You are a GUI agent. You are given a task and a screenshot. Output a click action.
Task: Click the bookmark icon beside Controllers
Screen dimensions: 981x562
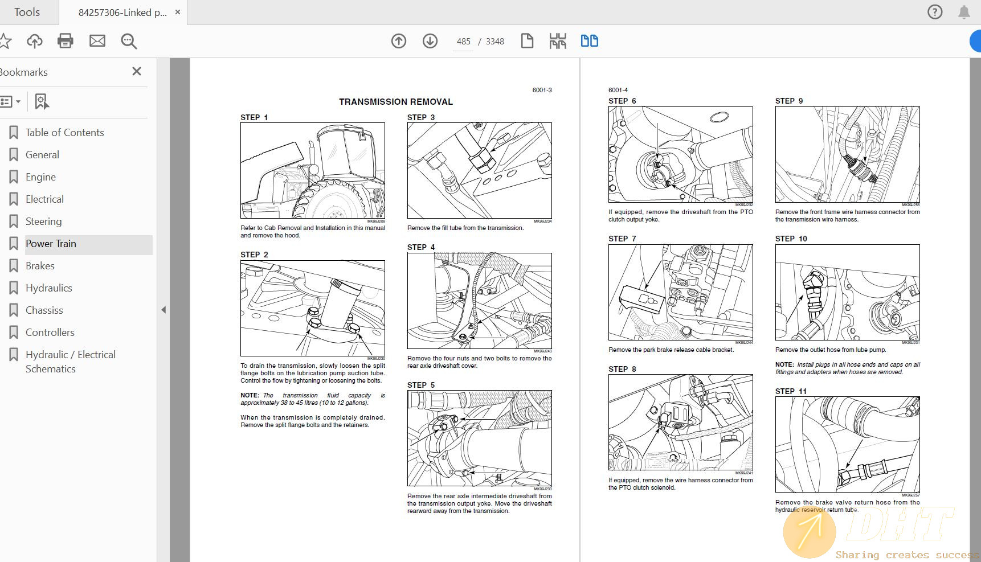14,333
